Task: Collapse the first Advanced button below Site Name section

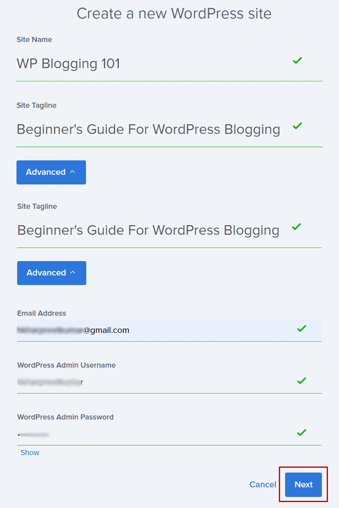Action: coord(51,172)
